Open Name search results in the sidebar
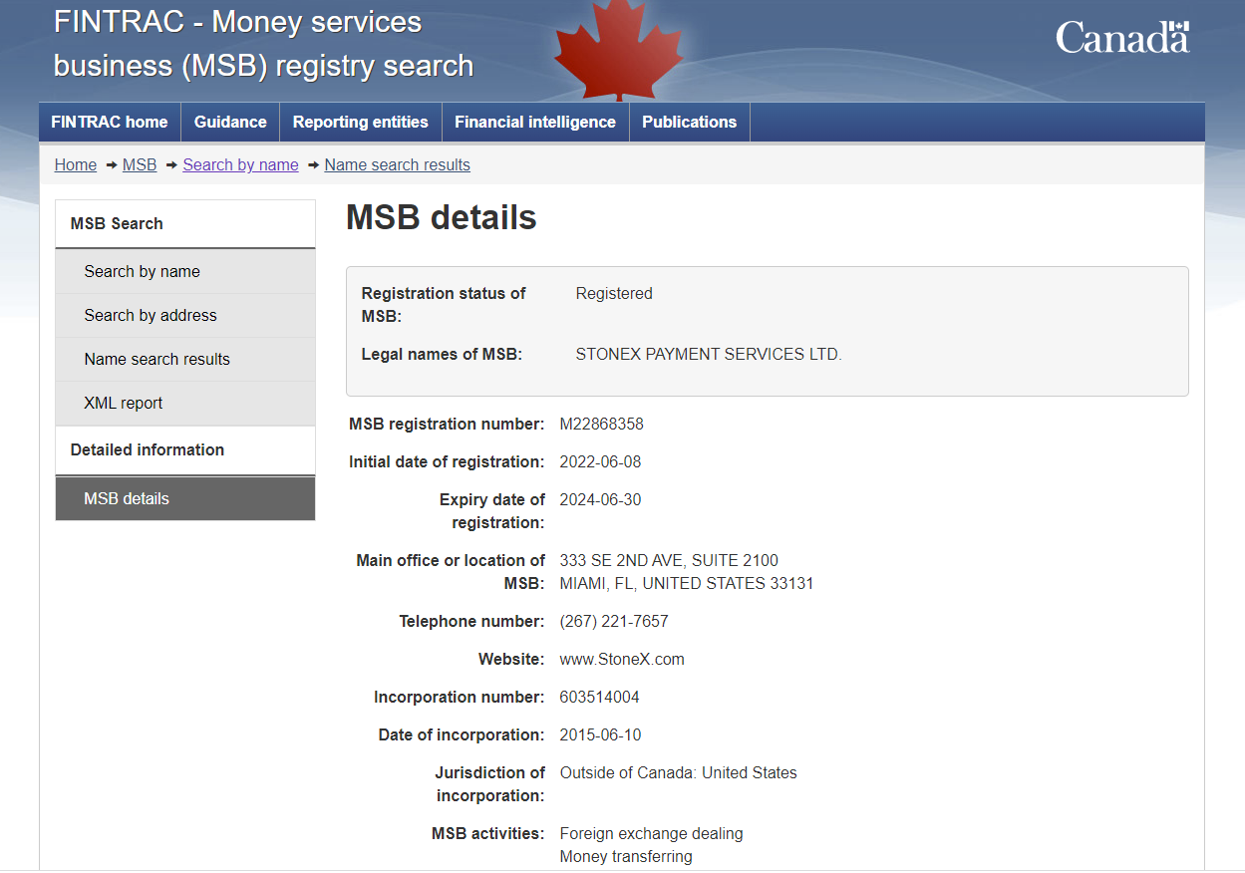Screen dimensions: 1245x873 185,359
